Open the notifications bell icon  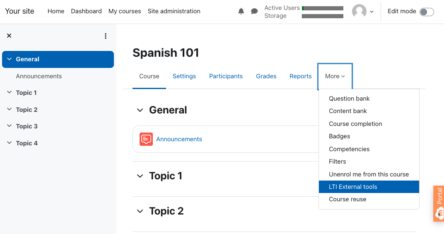(x=241, y=12)
